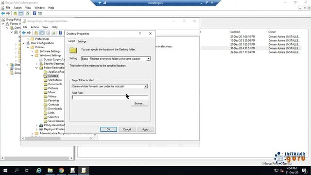The height and width of the screenshot is (175, 311).
Task: Select Contacts folder in tree
Action: [x=53, y=105]
